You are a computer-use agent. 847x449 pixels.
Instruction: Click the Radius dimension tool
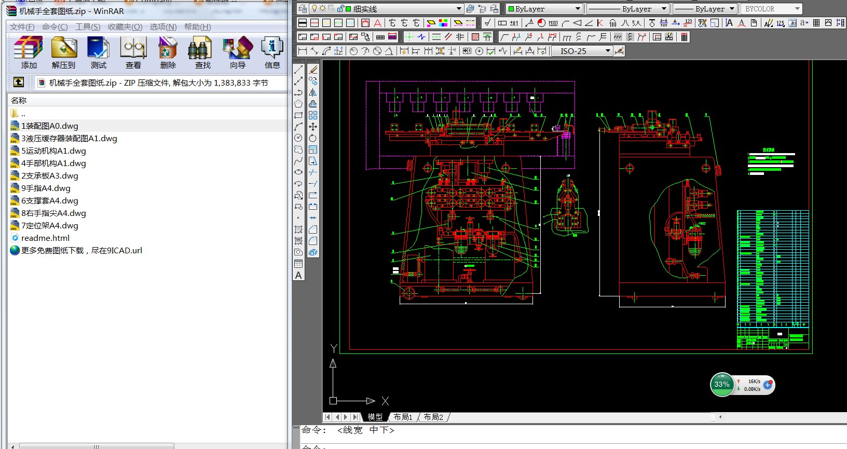click(354, 51)
